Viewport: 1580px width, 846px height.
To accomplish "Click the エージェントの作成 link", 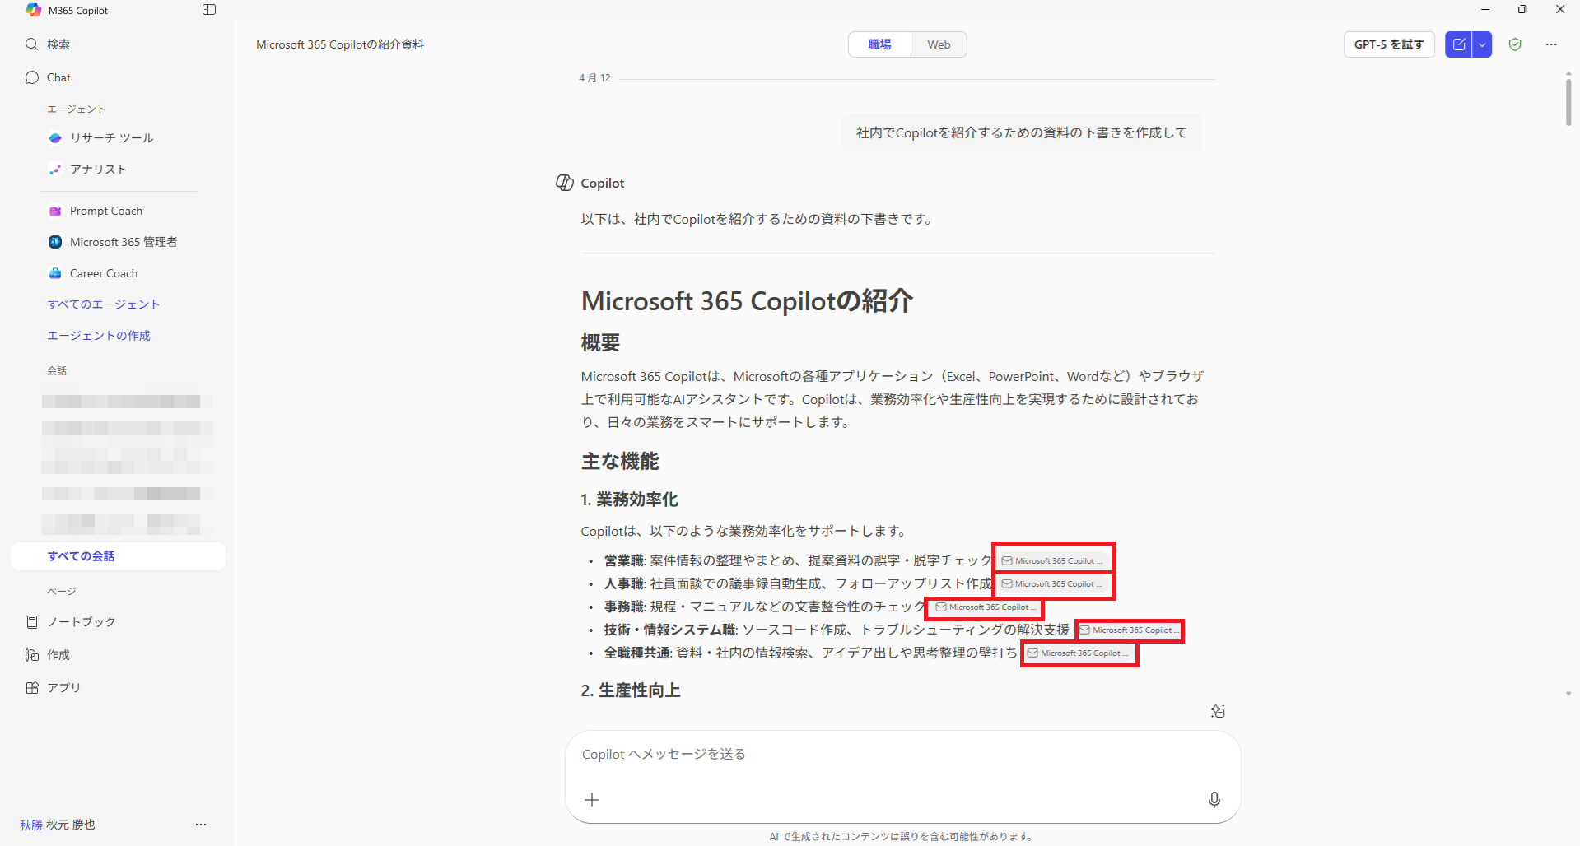I will pos(99,336).
